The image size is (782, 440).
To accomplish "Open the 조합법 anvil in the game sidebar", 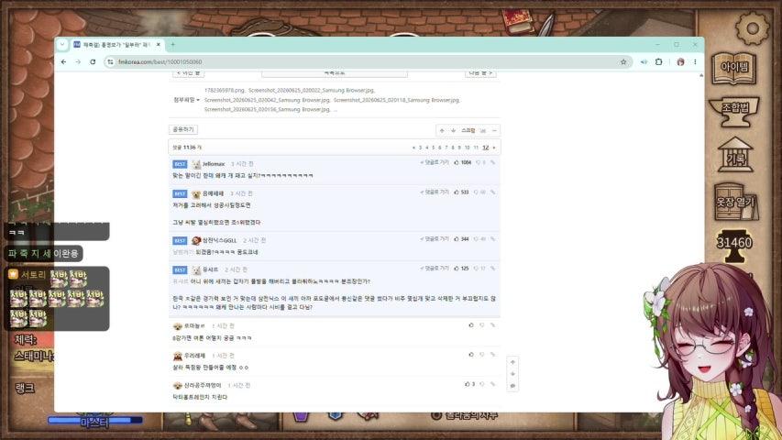I will click(733, 111).
